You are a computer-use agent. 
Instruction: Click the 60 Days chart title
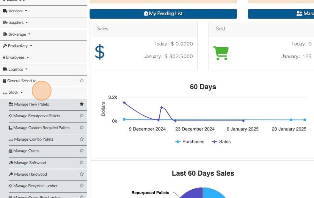(203, 87)
